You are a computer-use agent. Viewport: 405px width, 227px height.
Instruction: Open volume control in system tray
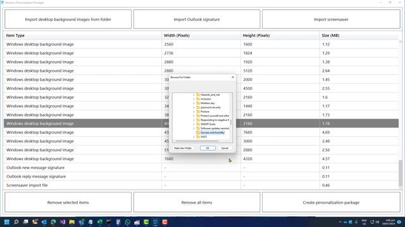pos(378,222)
